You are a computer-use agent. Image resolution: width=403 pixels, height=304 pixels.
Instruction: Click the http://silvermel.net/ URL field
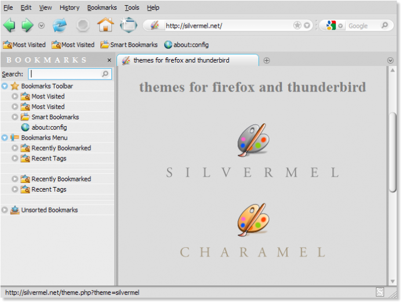pos(228,25)
